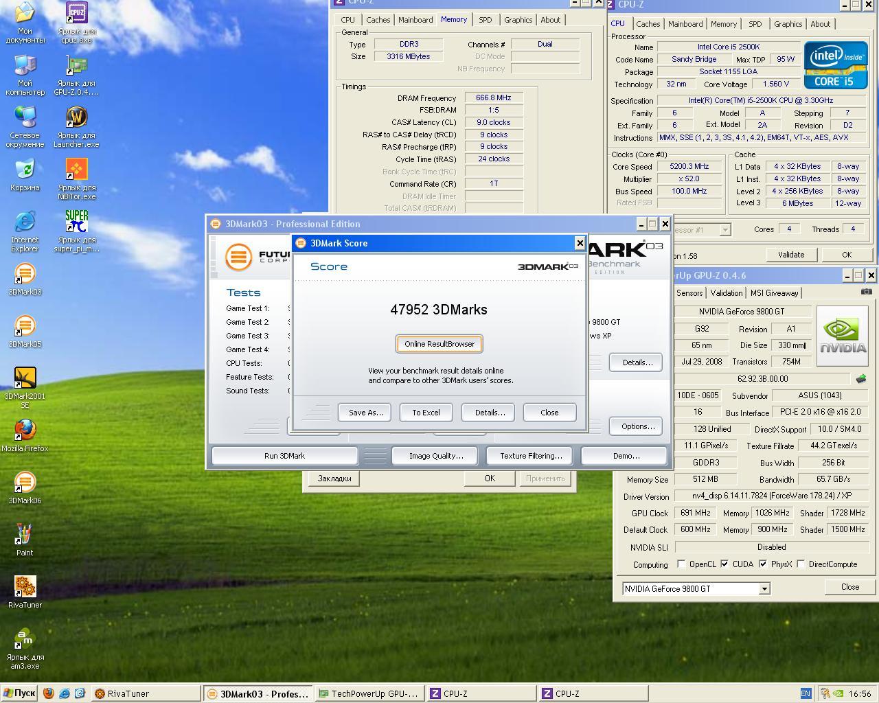
Task: Click the Demo button in 3DMark03
Action: [x=624, y=456]
